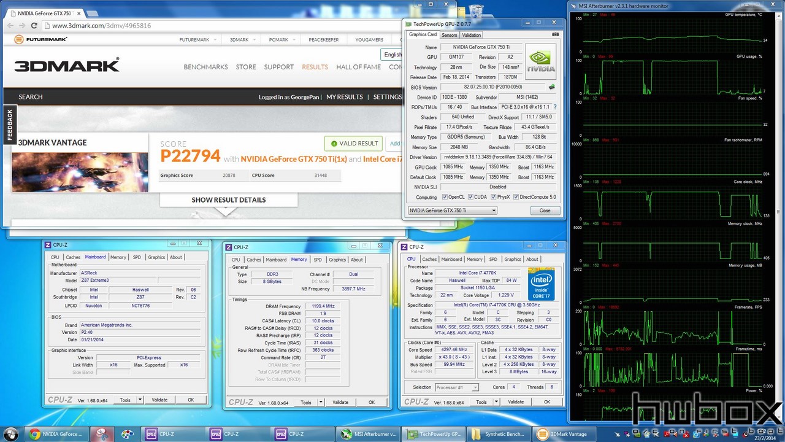The image size is (785, 442).
Task: Open the Graphics tab in CPU tab CPU-Z window
Action: (x=513, y=259)
